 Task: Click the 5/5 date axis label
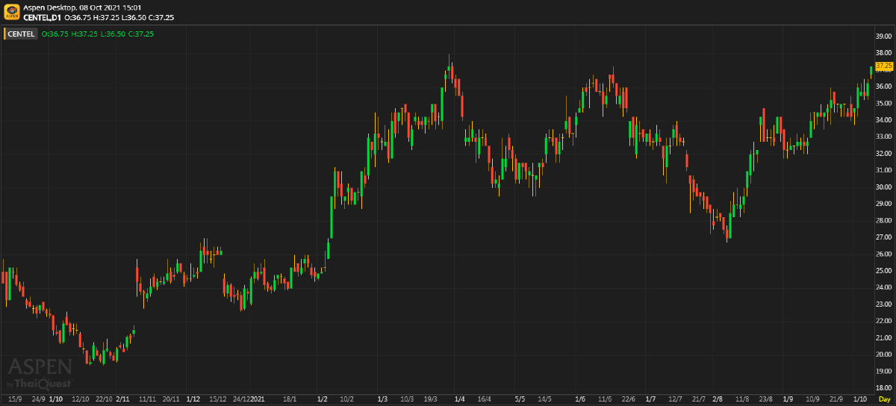point(520,399)
